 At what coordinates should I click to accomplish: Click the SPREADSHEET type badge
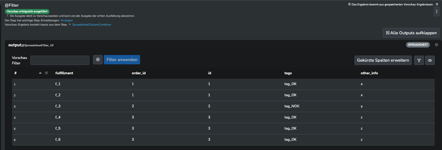point(418,45)
